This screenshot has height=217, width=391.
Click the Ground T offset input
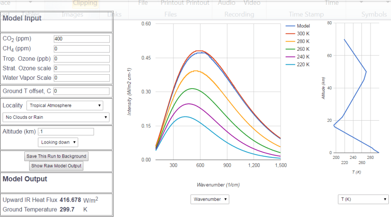tap(82, 91)
